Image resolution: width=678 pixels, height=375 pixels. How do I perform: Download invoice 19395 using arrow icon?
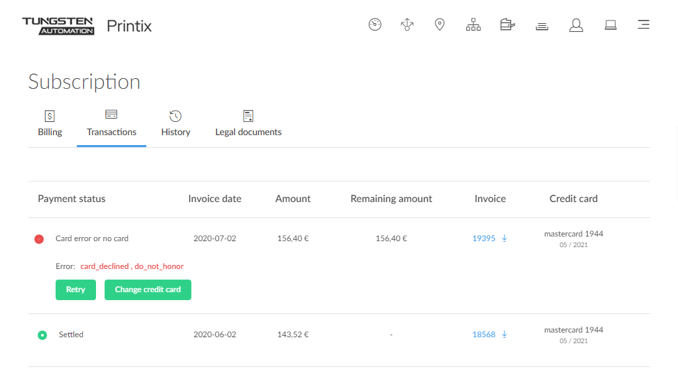(x=505, y=239)
